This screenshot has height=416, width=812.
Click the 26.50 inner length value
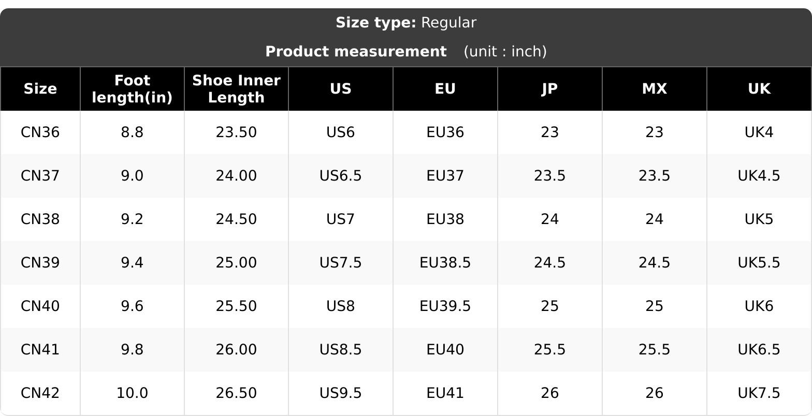click(x=236, y=393)
